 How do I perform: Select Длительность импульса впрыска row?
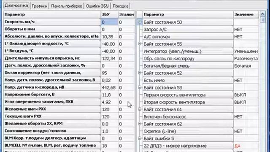tap(52, 58)
